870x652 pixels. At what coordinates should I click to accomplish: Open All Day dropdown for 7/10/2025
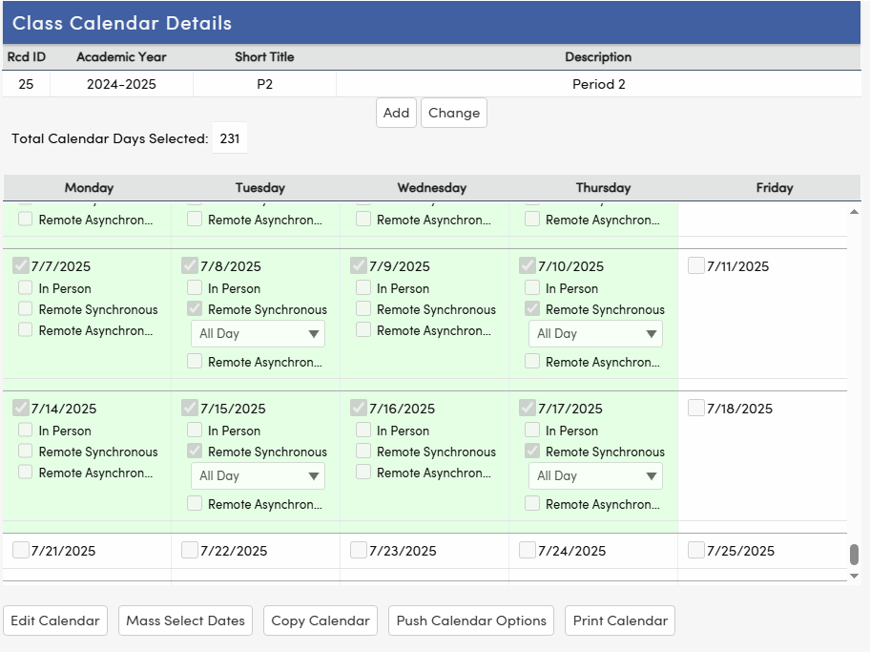tap(595, 334)
